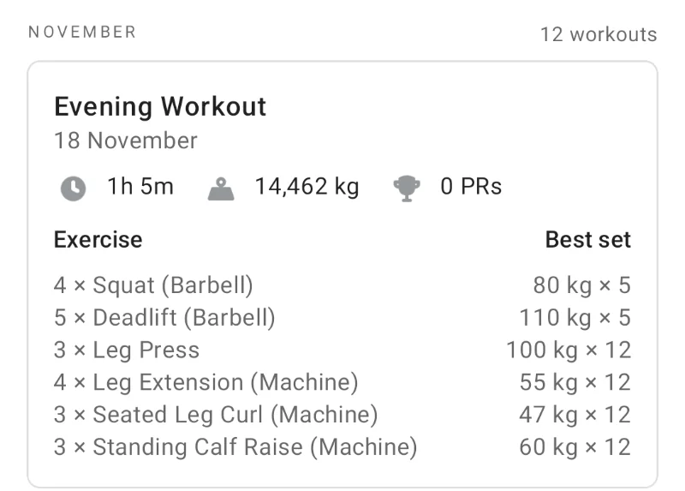This screenshot has width=685, height=491.
Task: Select the 1h 5m duration value
Action: (140, 187)
